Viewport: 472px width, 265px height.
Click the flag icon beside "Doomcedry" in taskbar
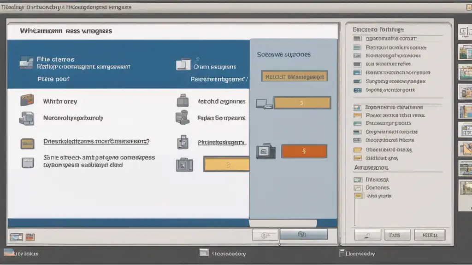[342, 253]
